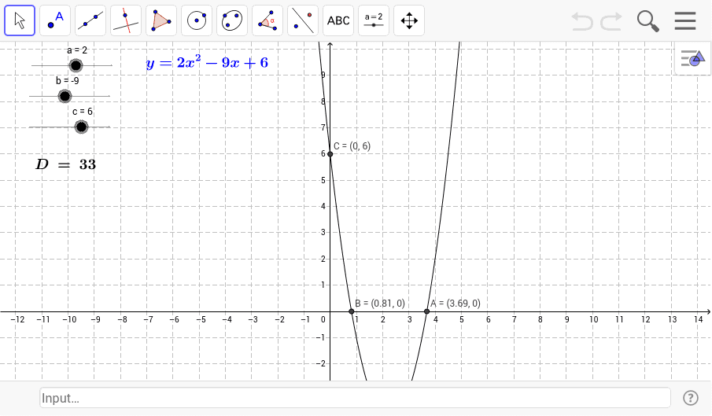The image size is (712, 416).
Task: Click the blue equation y = 2x² − 9x + 6
Action: pyautogui.click(x=207, y=63)
